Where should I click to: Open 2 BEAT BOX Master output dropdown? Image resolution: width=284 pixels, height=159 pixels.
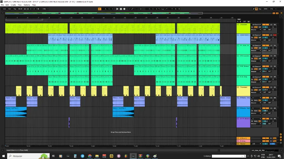click(x=256, y=40)
